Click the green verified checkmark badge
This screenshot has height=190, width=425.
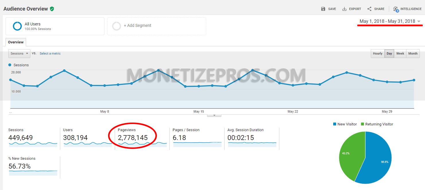click(52, 9)
